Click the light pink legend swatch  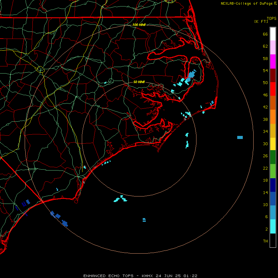click(x=273, y=47)
